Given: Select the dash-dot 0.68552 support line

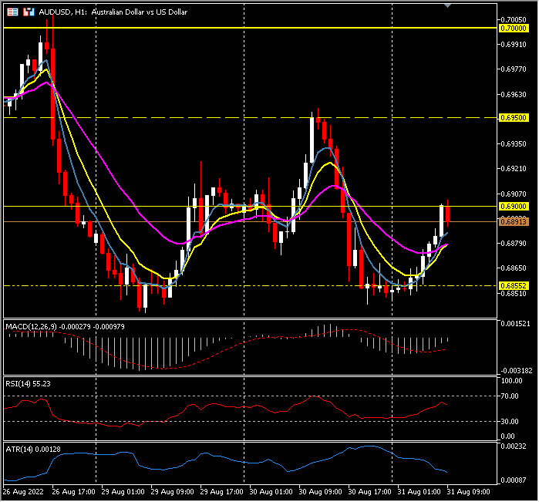Looking at the screenshot, I should coord(231,285).
